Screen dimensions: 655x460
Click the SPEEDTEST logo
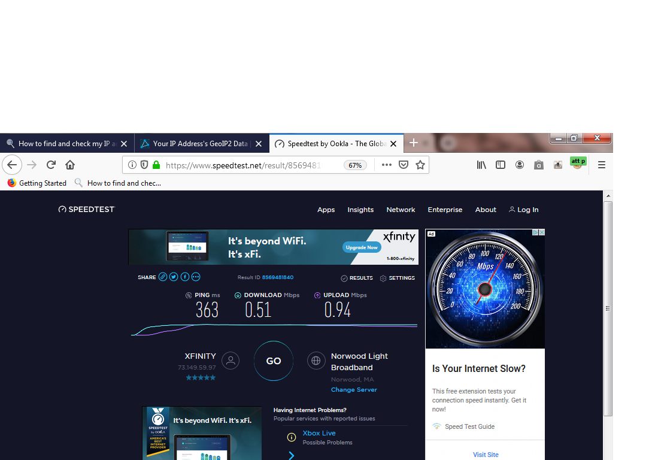point(86,209)
